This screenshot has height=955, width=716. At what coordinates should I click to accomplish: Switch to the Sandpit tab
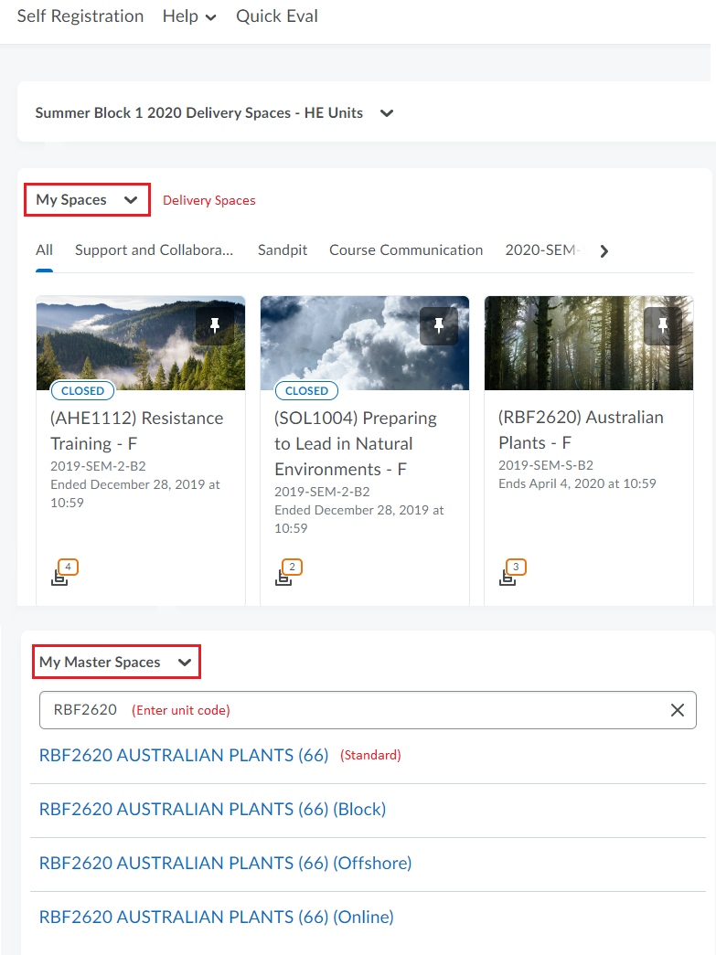[283, 250]
